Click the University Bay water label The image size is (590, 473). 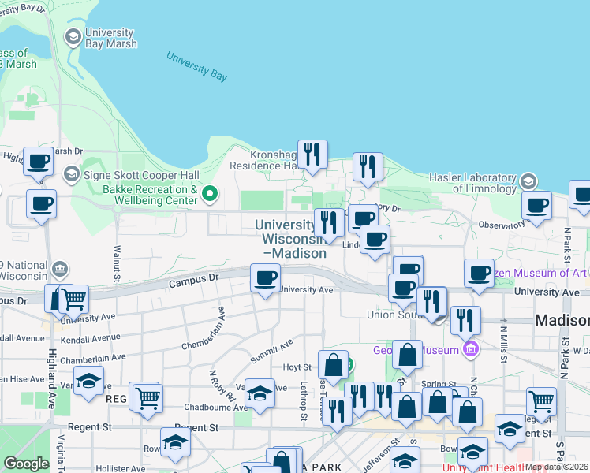(x=196, y=67)
